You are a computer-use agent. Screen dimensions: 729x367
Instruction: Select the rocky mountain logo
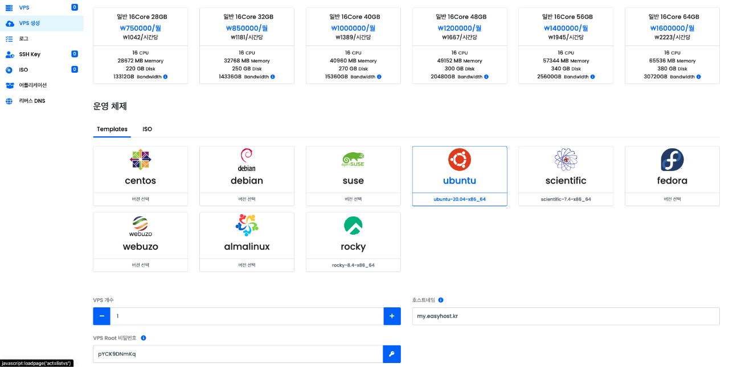353,226
